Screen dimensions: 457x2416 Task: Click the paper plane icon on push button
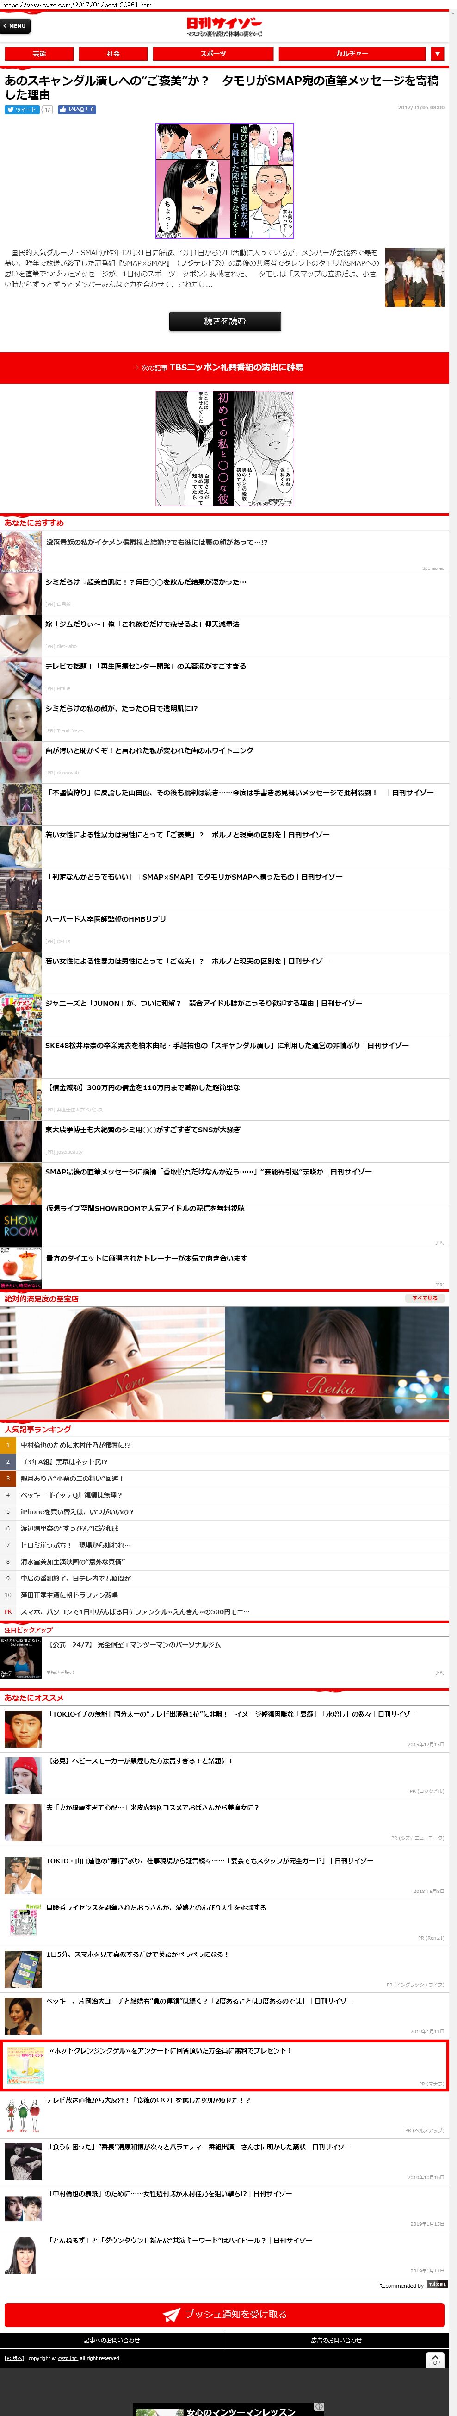(170, 2315)
